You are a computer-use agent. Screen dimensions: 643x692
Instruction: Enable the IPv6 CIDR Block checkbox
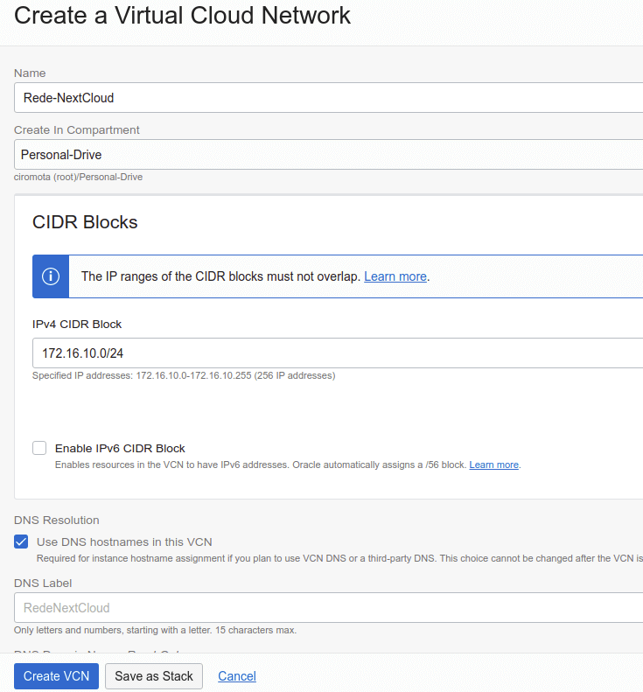39,448
